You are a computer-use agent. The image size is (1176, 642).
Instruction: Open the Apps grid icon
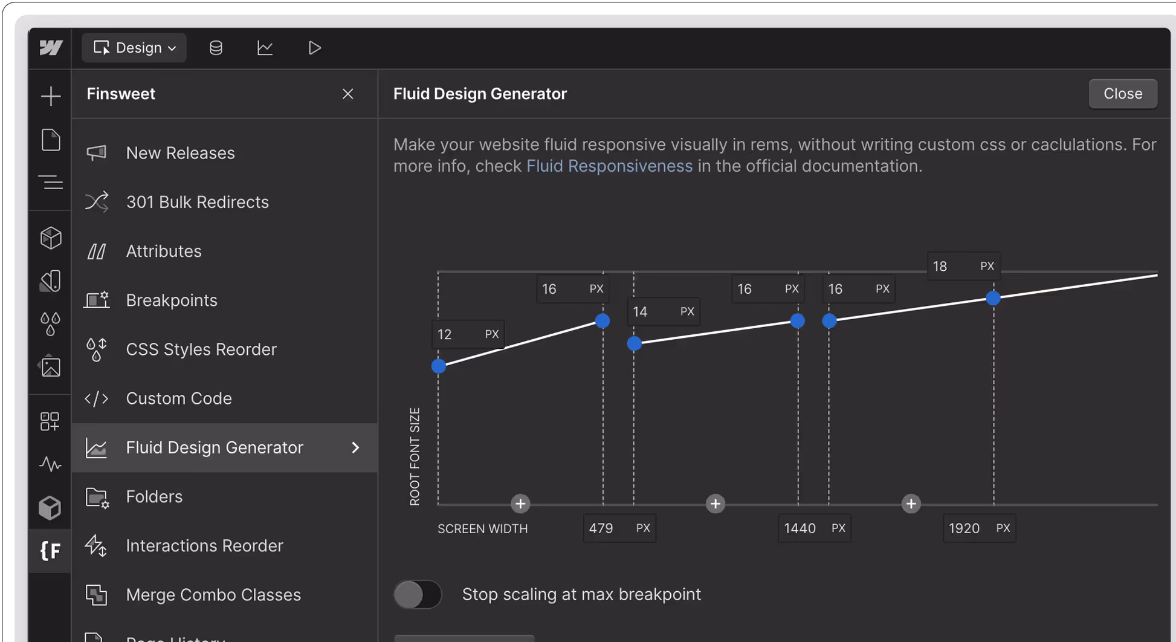pyautogui.click(x=50, y=421)
